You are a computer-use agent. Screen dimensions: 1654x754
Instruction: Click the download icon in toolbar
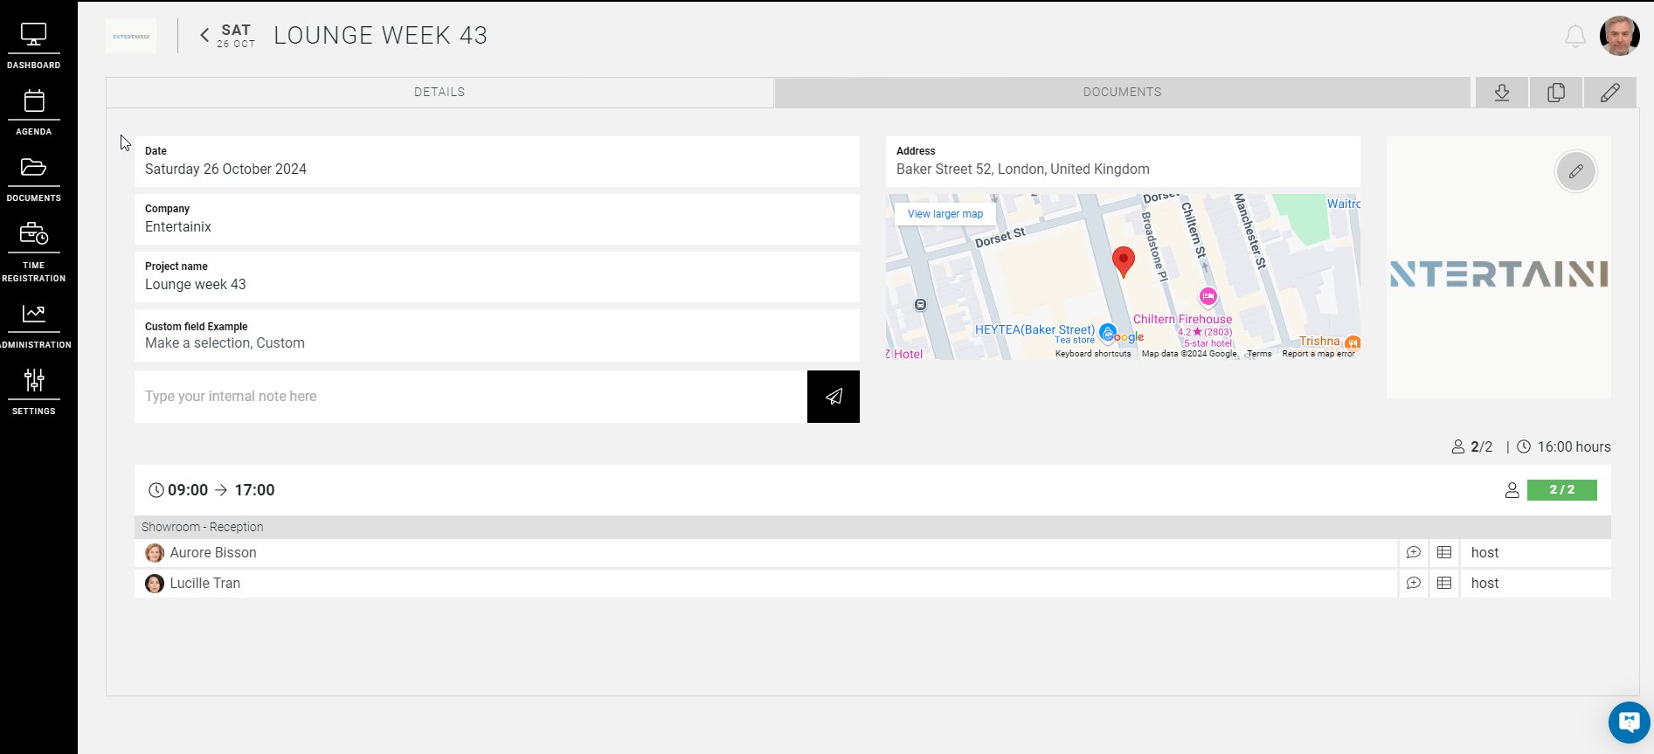click(1502, 93)
